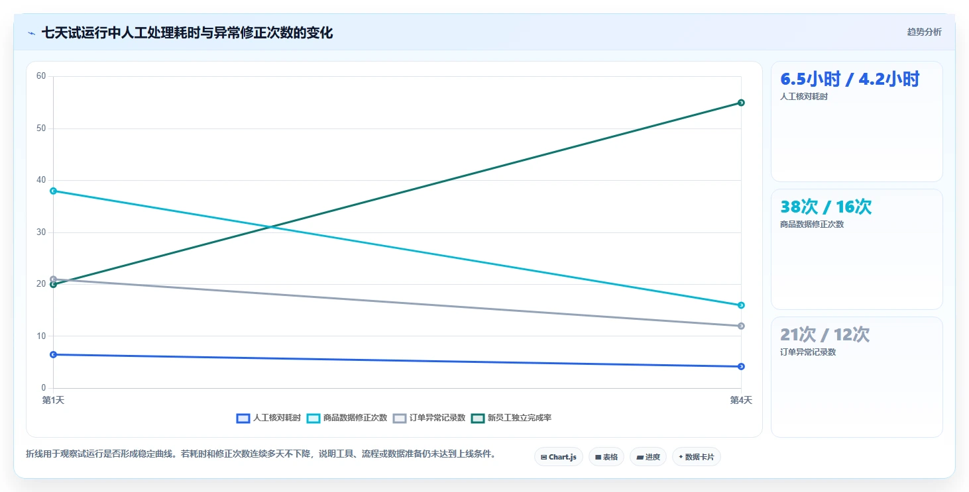969x492 pixels.
Task: Click the blue data point at 6.5 on 第1天
Action: 53,354
